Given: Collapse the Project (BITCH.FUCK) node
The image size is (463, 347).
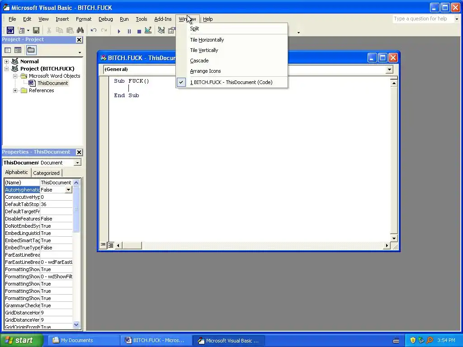Looking at the screenshot, I should 6,69.
